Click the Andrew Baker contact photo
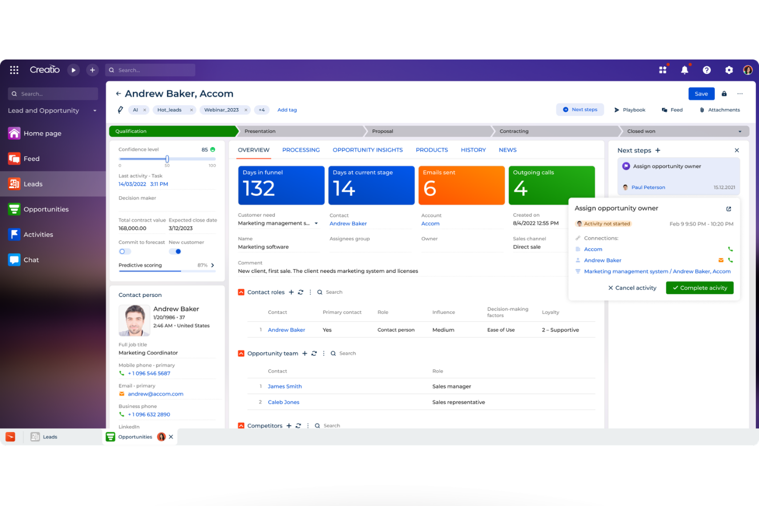 [x=134, y=320]
